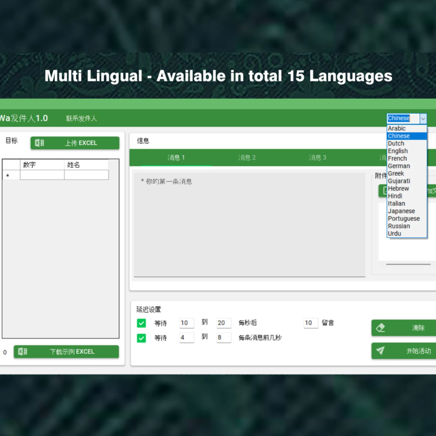The image size is (436, 436).
Task: Click the paper plane start campaign icon
Action: pos(380,351)
